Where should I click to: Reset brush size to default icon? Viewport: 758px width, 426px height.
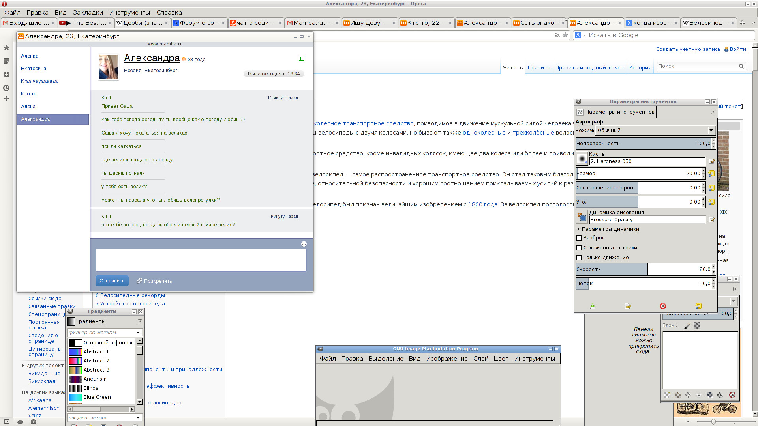pyautogui.click(x=711, y=174)
